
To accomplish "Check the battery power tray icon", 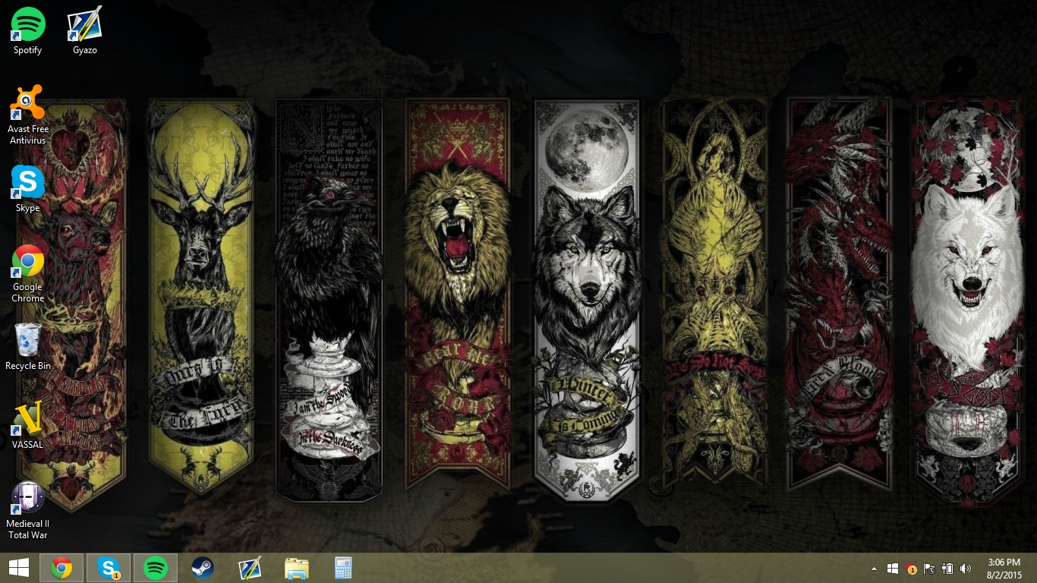I will [x=947, y=568].
